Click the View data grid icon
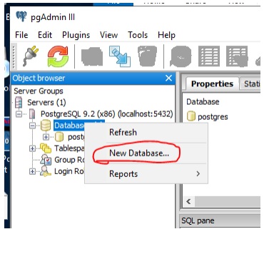This screenshot has width=279, height=259. point(209,56)
